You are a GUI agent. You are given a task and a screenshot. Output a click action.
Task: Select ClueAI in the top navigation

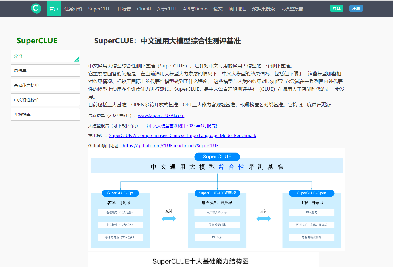pos(144,9)
